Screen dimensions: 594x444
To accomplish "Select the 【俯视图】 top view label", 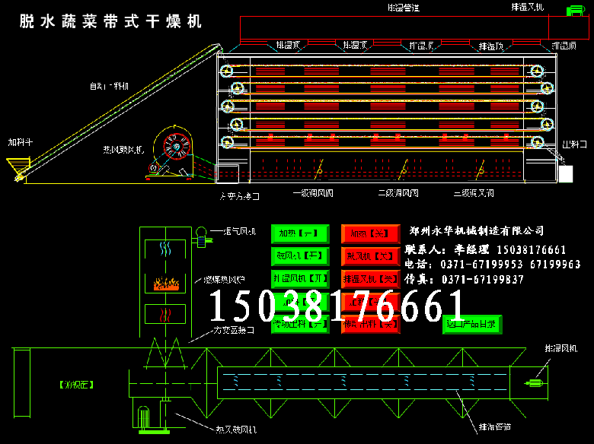I will (x=75, y=385).
